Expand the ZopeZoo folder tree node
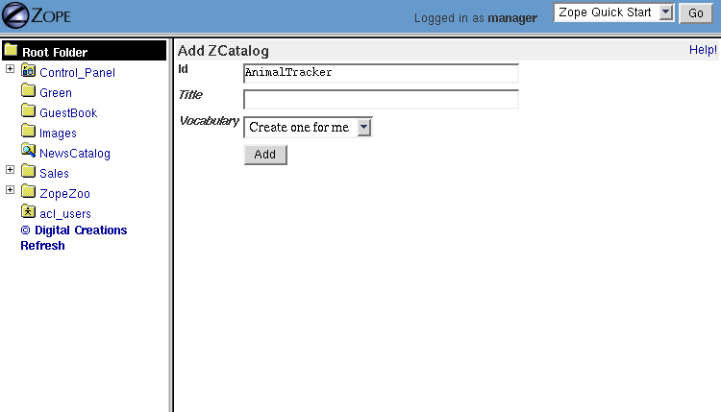 10,191
